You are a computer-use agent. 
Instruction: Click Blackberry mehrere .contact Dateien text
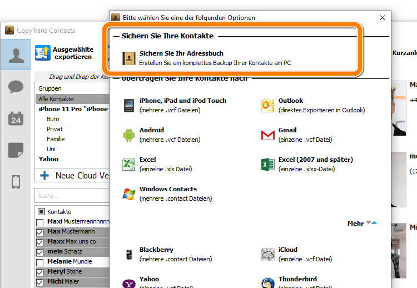[x=176, y=259]
